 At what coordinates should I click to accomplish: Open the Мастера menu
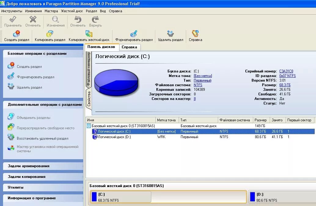51,11
